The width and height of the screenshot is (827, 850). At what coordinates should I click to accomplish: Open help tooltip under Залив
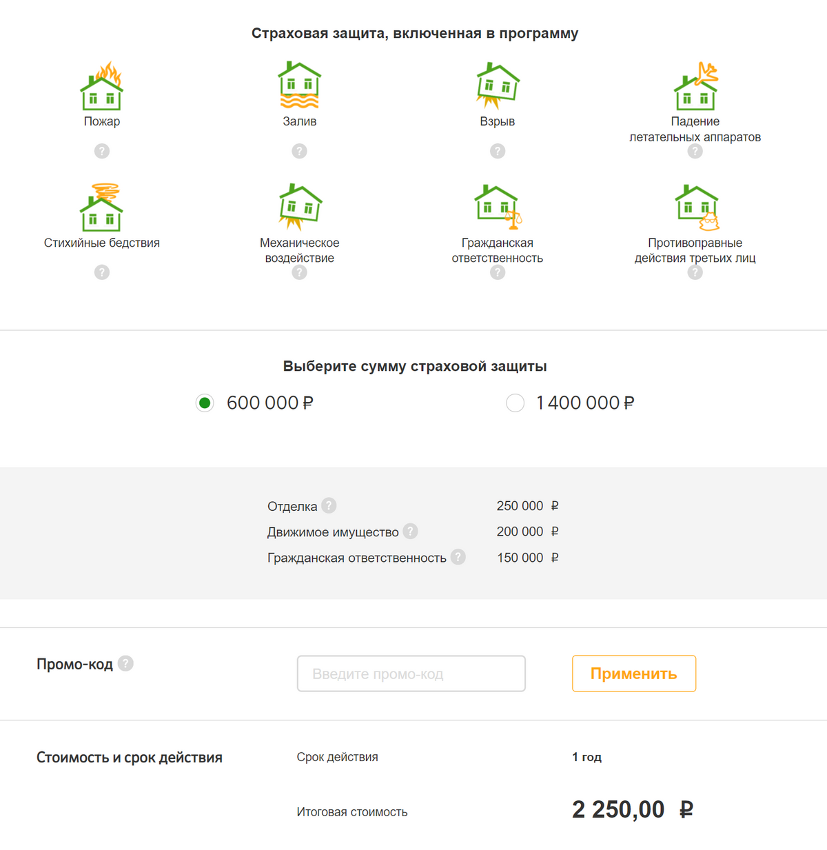(x=299, y=151)
